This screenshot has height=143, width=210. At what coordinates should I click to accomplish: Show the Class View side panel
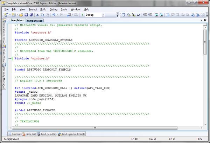pyautogui.click(x=4, y=53)
